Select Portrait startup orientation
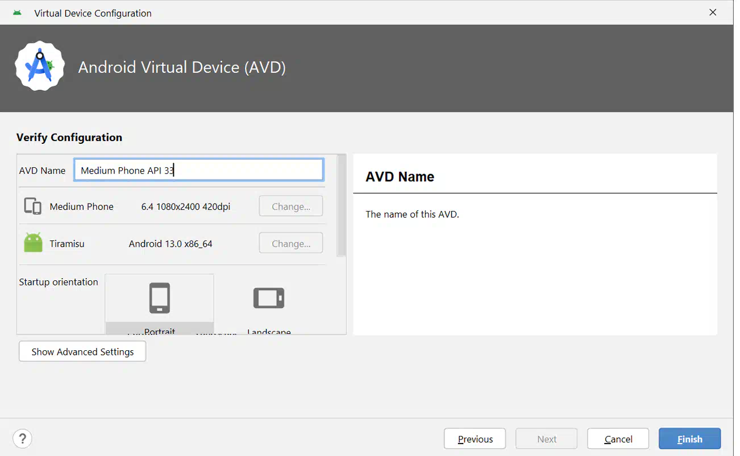 tap(160, 304)
